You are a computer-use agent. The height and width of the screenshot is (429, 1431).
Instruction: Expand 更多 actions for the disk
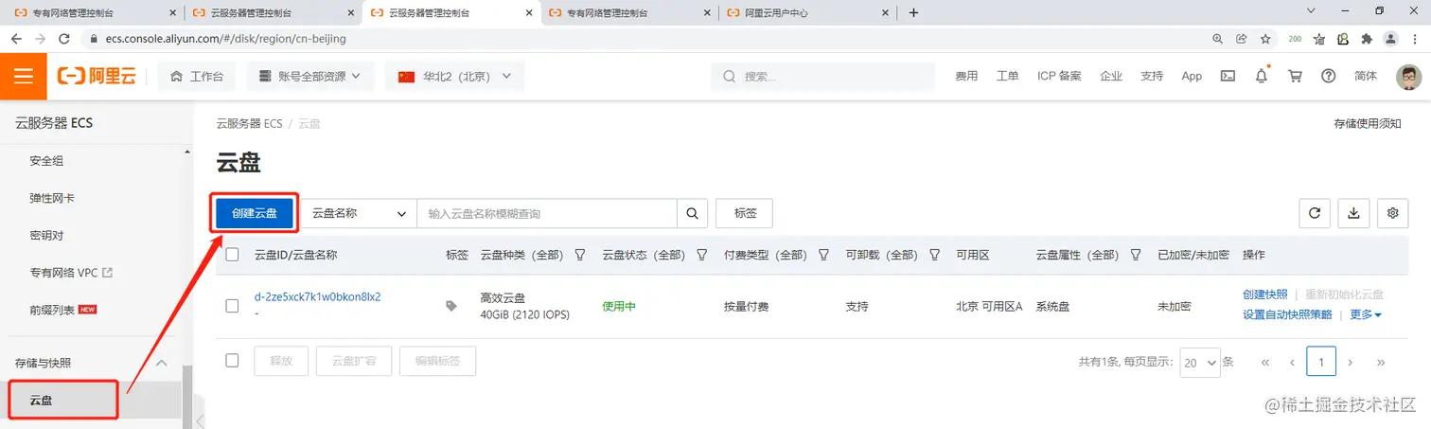pyautogui.click(x=1366, y=314)
